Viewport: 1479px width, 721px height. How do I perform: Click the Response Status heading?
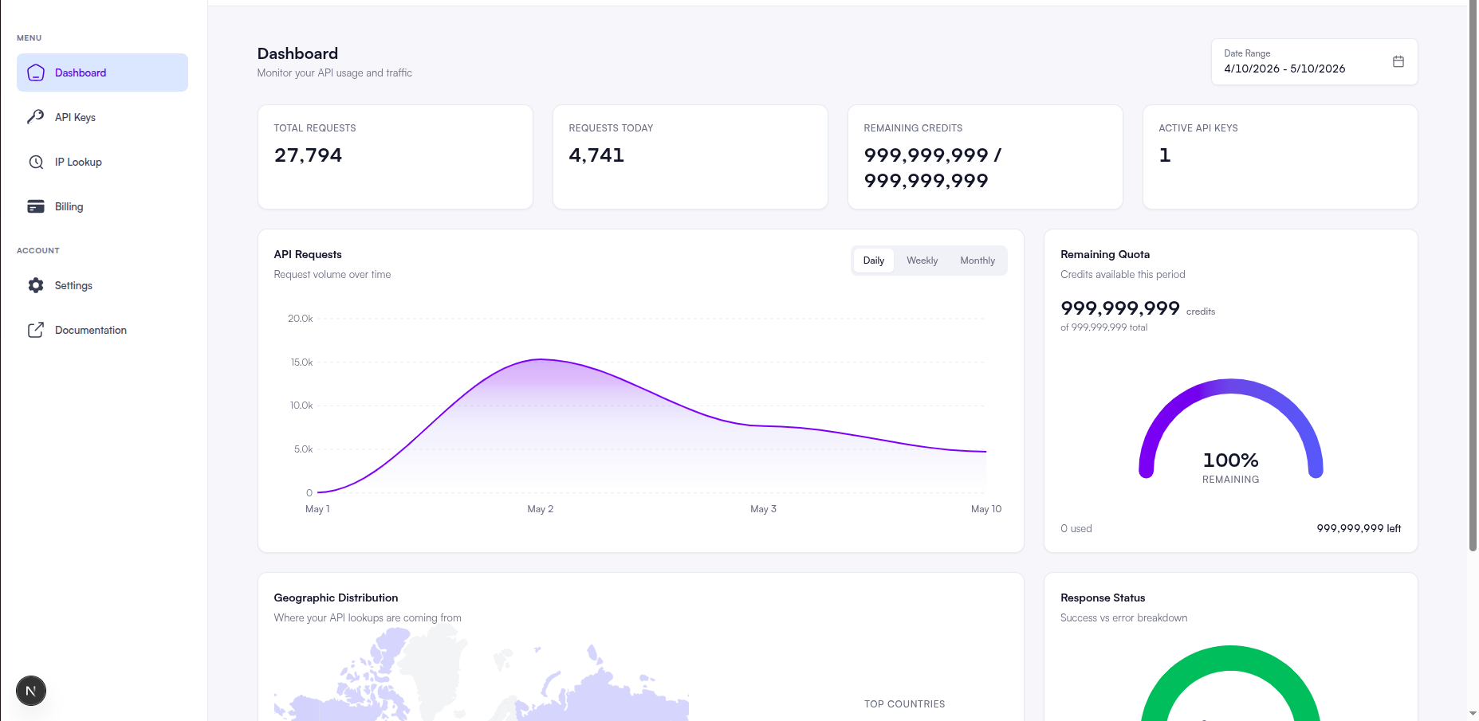[1103, 598]
